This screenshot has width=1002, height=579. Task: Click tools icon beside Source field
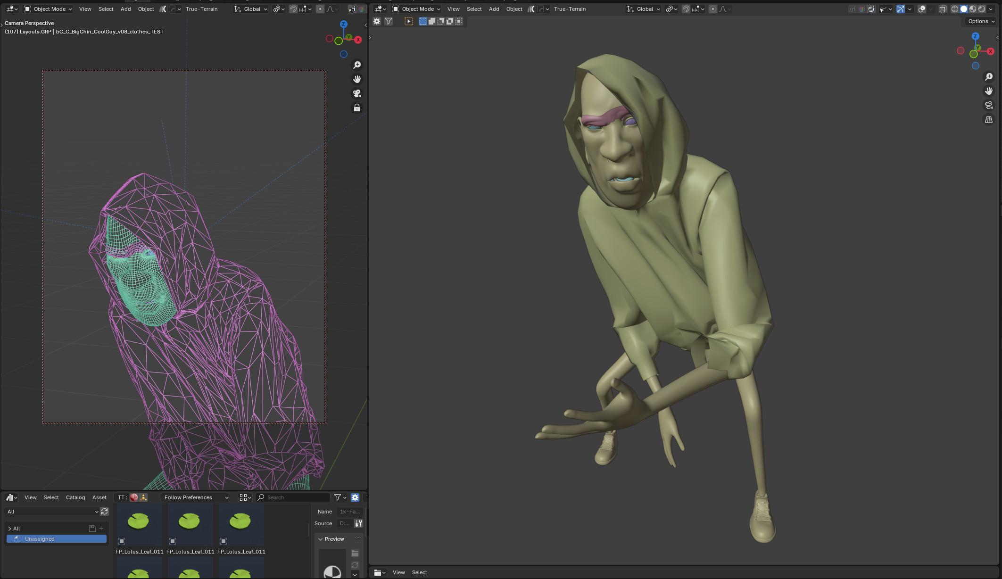(359, 523)
